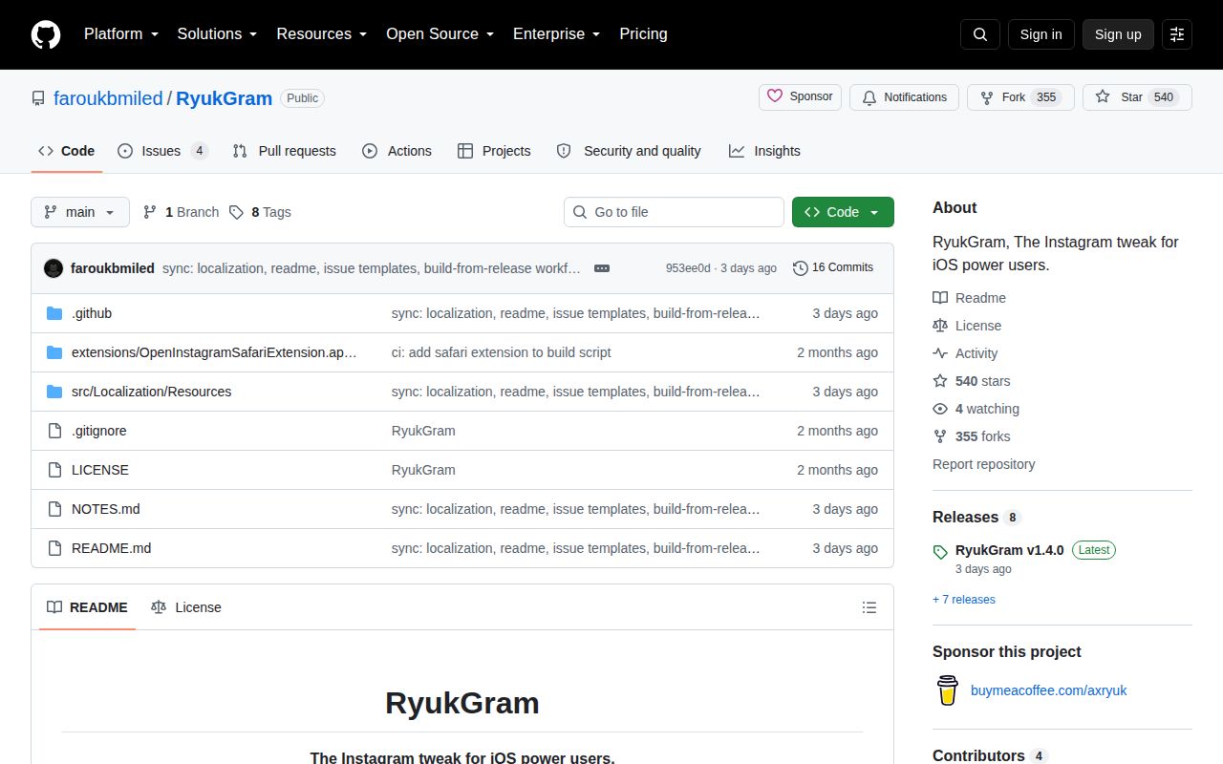Image resolution: width=1223 pixels, height=764 pixels.
Task: Click the Sign in button
Action: (1041, 34)
